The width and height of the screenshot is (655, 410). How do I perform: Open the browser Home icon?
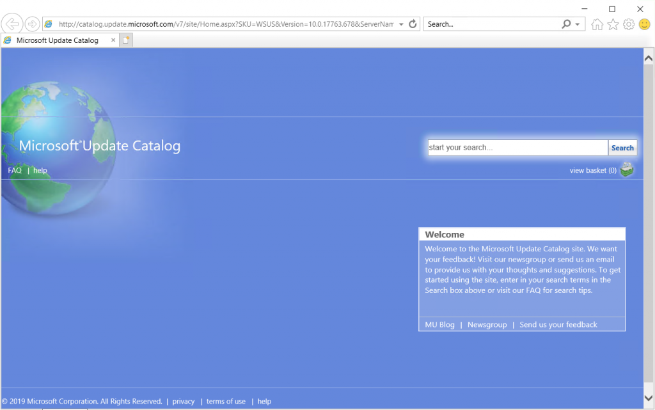pyautogui.click(x=597, y=24)
